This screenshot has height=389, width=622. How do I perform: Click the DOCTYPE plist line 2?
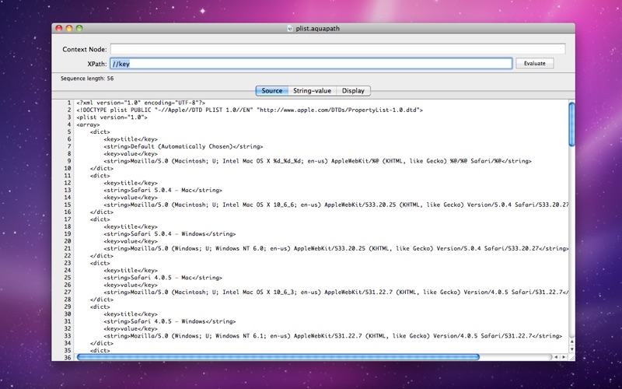250,110
